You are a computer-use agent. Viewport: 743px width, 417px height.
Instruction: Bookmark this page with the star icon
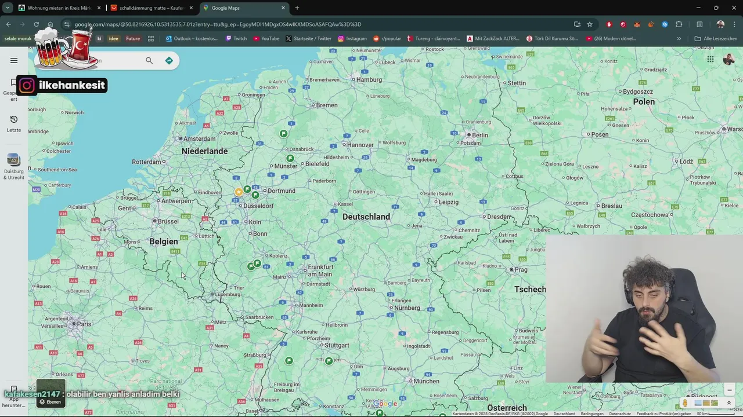point(590,24)
